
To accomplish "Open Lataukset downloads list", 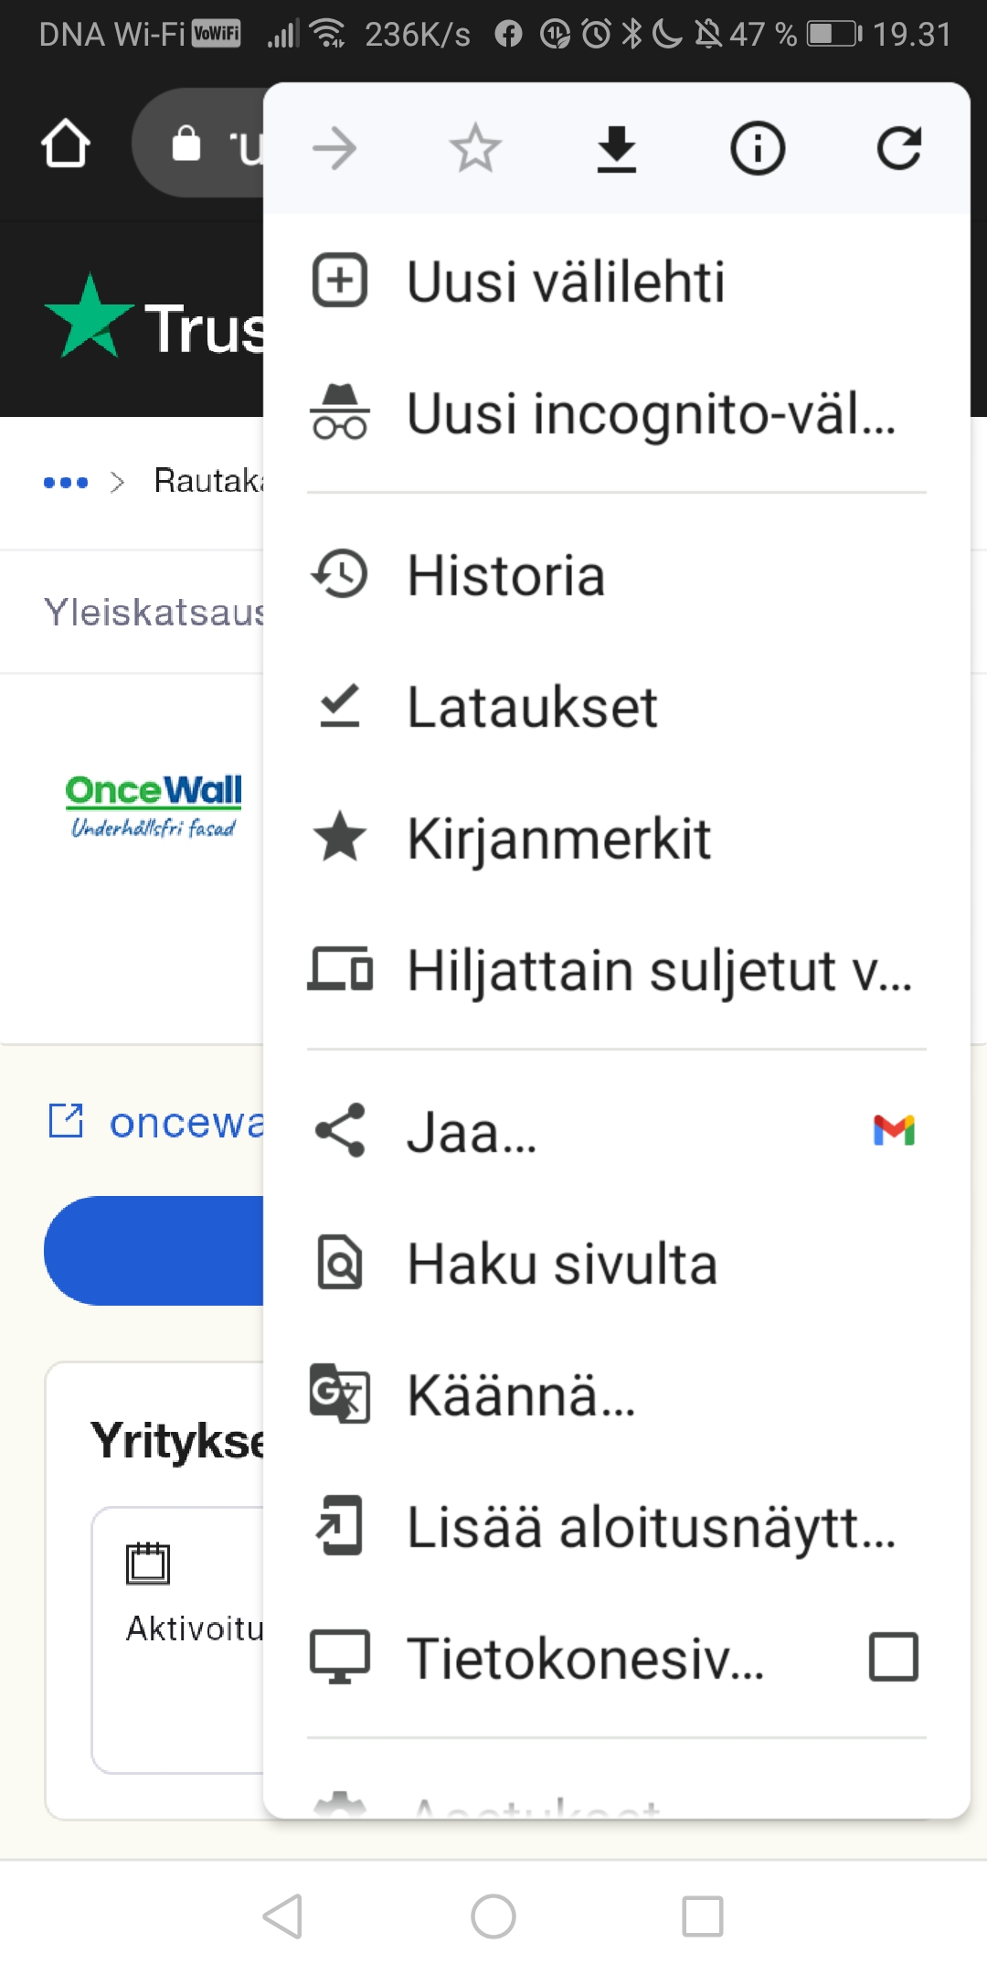I will point(532,707).
